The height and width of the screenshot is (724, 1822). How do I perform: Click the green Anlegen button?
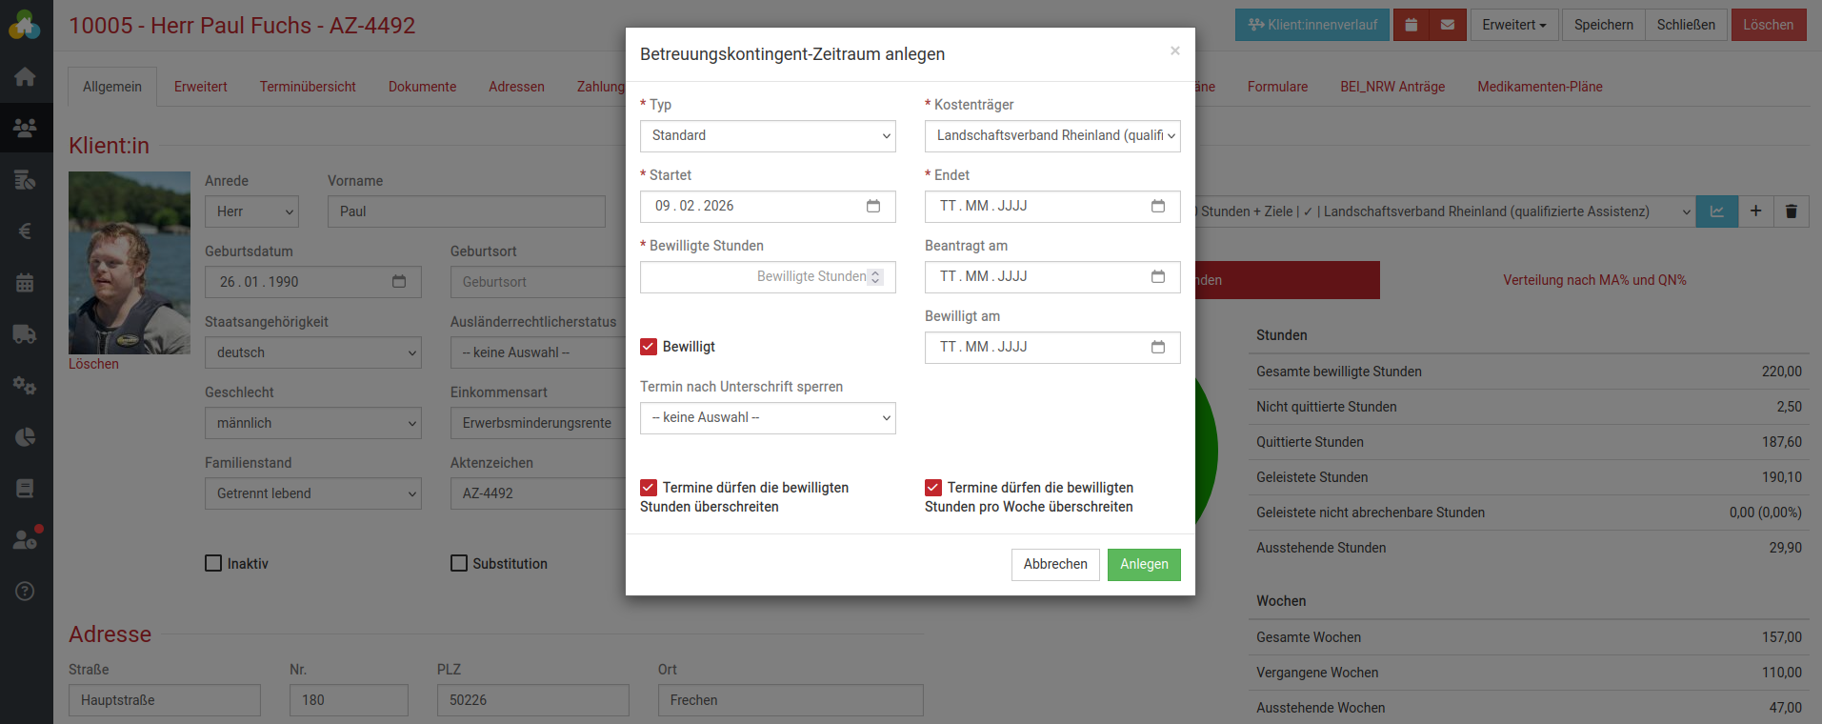pyautogui.click(x=1143, y=564)
